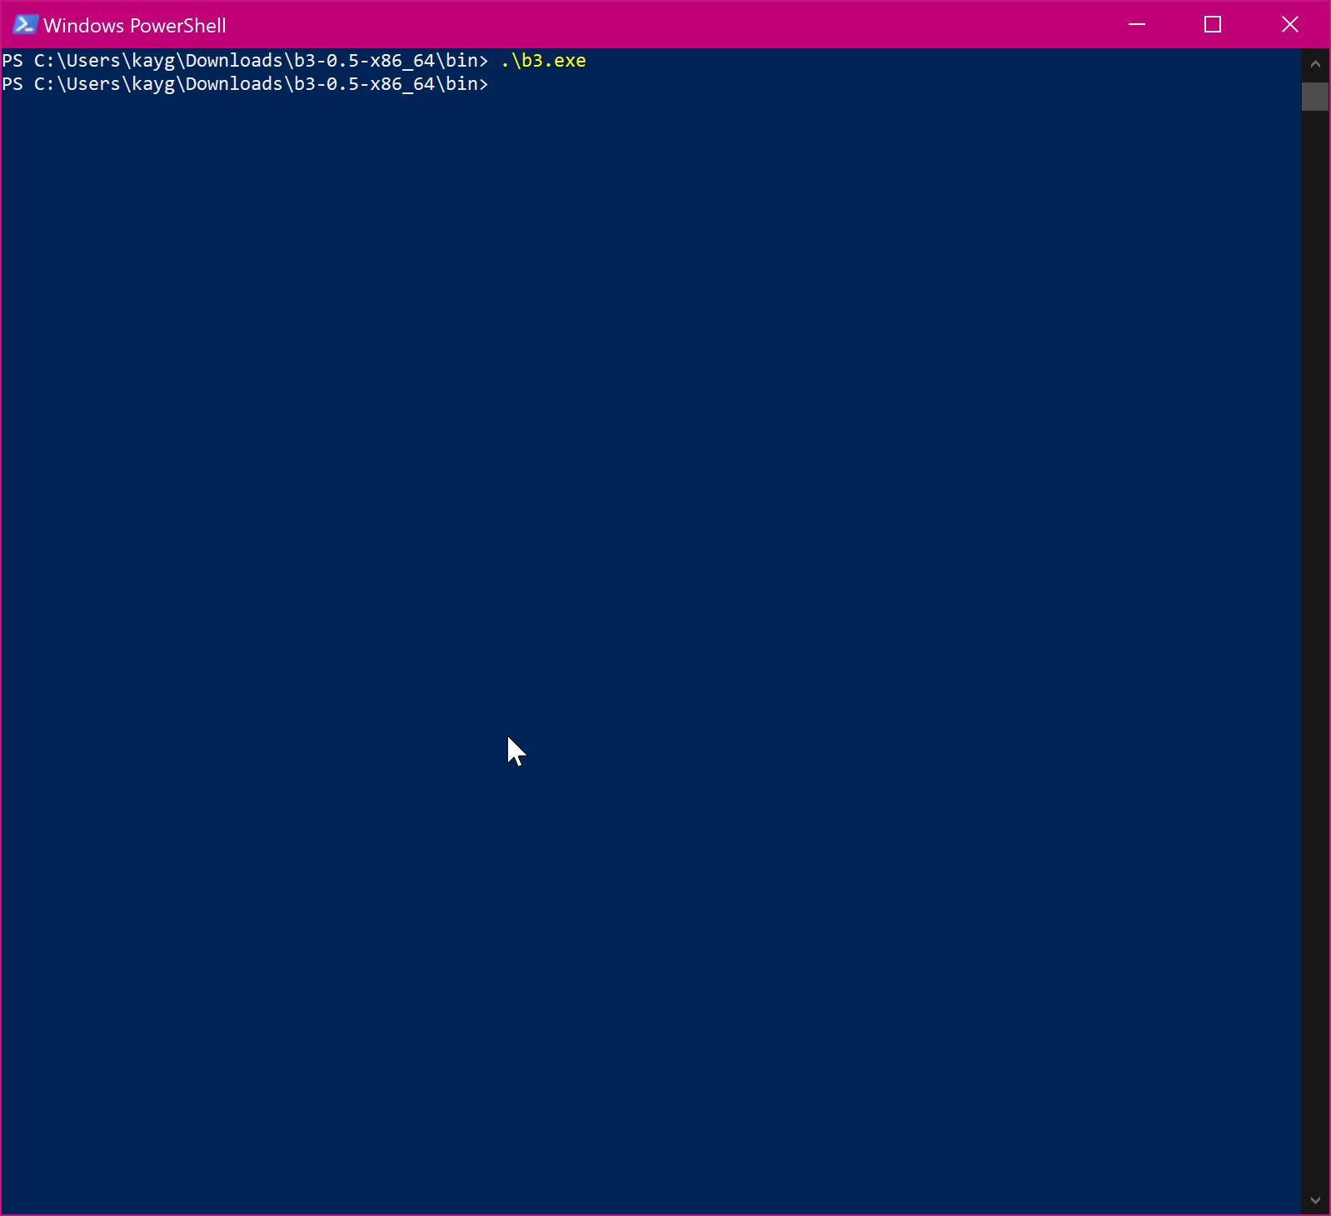
Task: Maximize the Windows PowerShell window
Action: click(x=1213, y=25)
